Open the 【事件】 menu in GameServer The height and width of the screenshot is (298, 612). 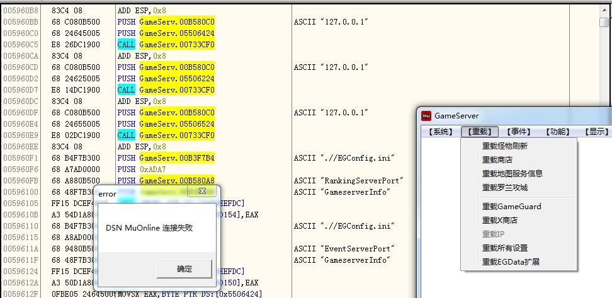pyautogui.click(x=519, y=132)
